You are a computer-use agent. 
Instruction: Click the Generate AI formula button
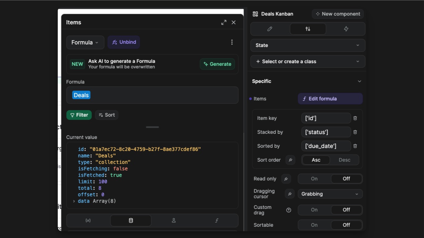pyautogui.click(x=217, y=64)
